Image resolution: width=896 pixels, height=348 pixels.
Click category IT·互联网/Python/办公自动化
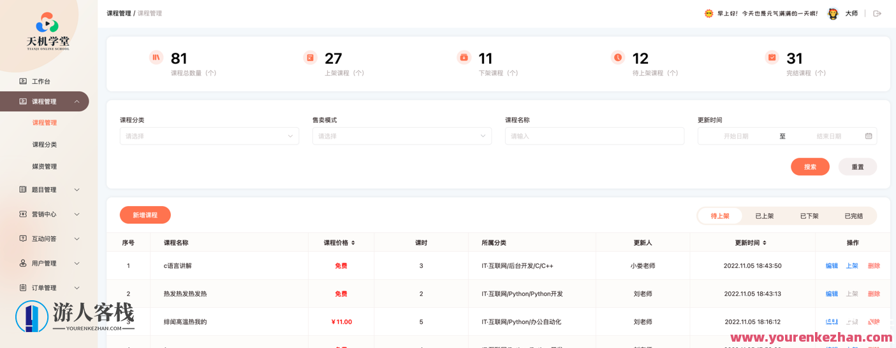521,322
